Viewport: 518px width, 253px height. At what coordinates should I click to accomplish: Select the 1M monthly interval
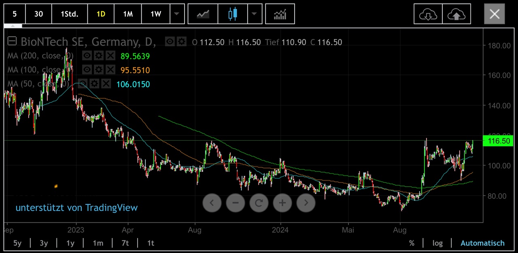(128, 14)
